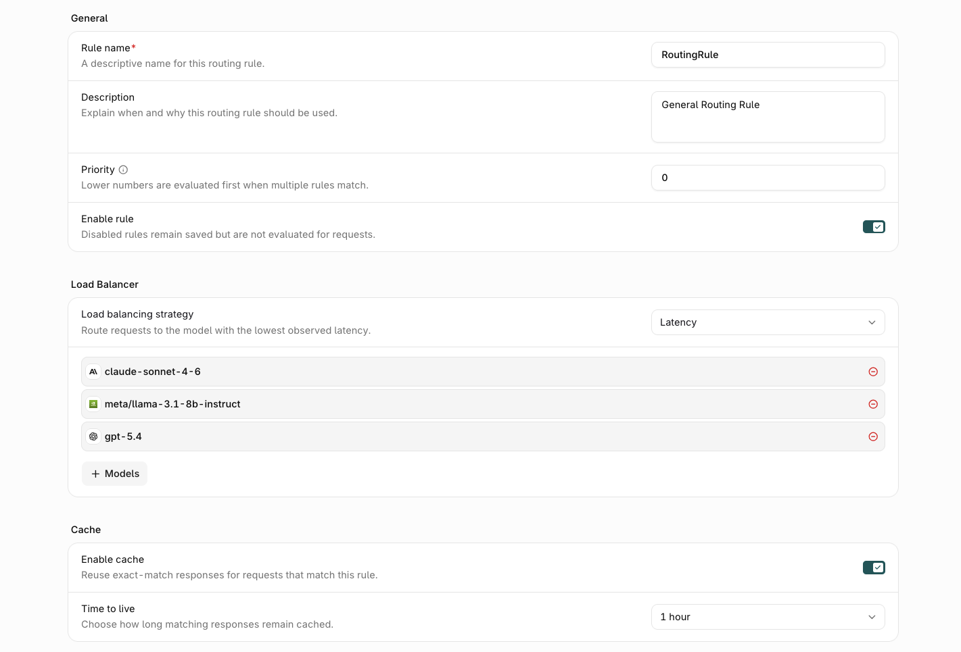Click the NVIDIA logo beside meta/llama model
The image size is (961, 652).
93,404
